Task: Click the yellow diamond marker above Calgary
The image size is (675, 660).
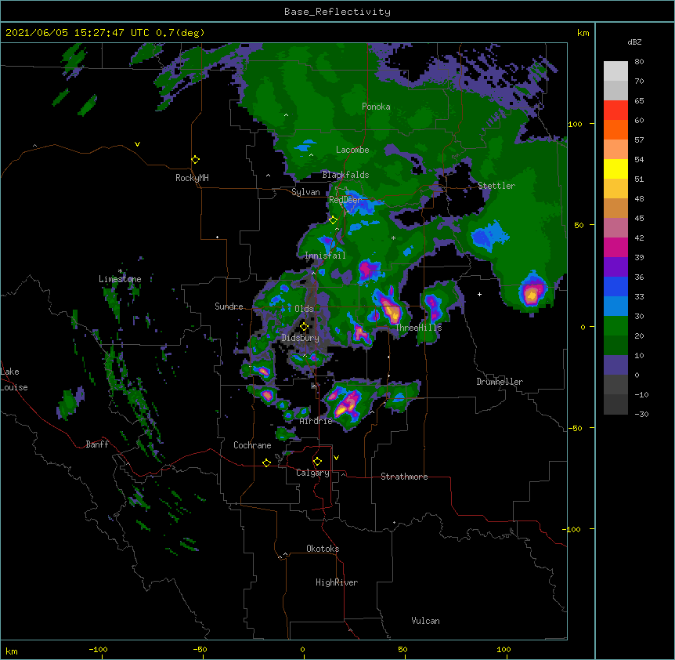Action: 317,462
